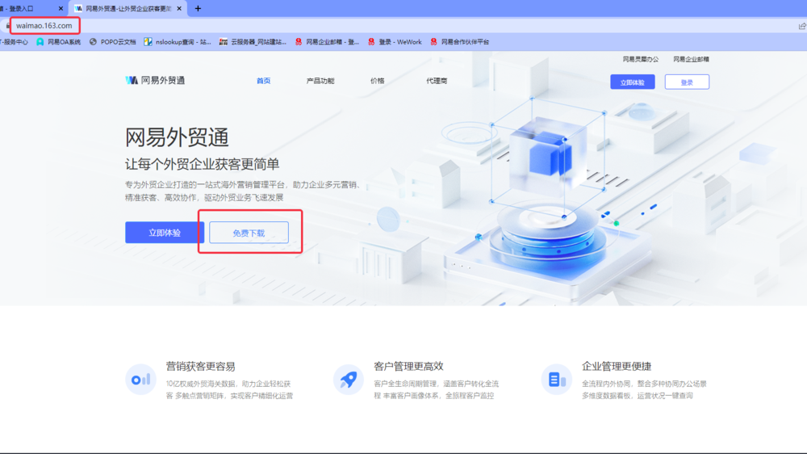Viewport: 807px width, 454px height.
Task: Click the waimao.163.com address field
Action: coord(44,26)
